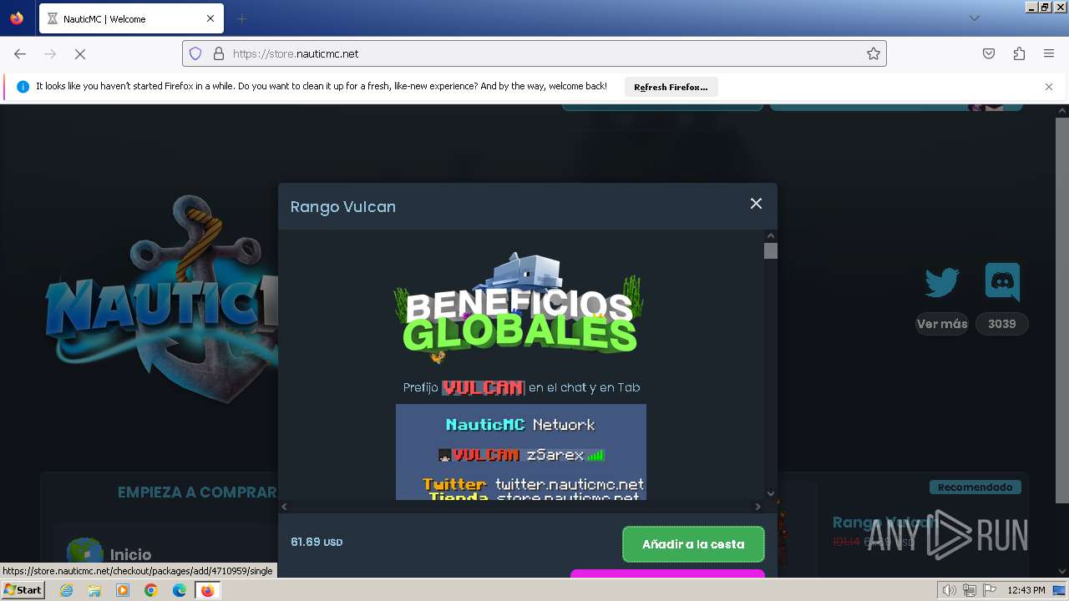Click the EMPIEZA A COMPRAR heading
Viewport: 1069px width, 601px height.
(x=197, y=492)
